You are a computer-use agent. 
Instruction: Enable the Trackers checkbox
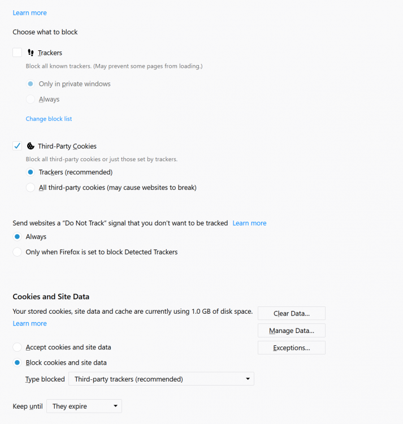click(17, 53)
